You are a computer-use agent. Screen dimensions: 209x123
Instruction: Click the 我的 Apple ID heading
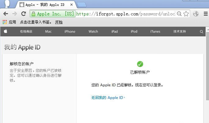coord(22,47)
